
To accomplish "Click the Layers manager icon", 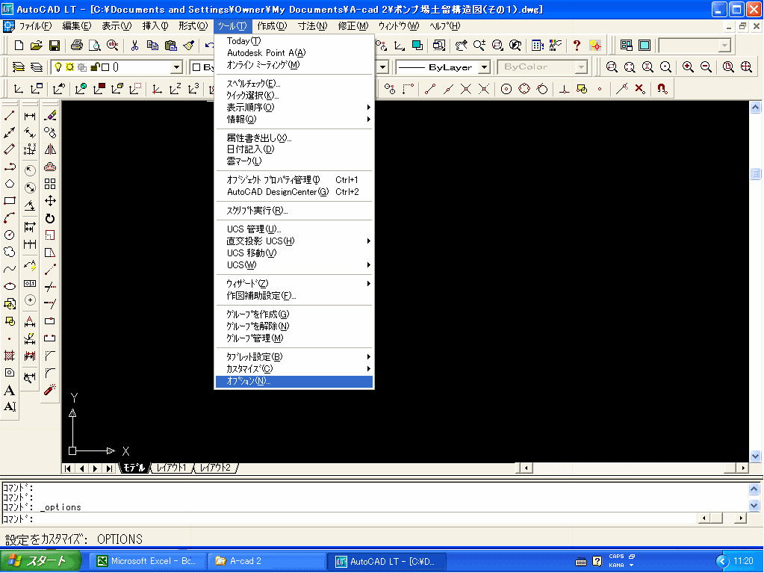I will pyautogui.click(x=19, y=66).
